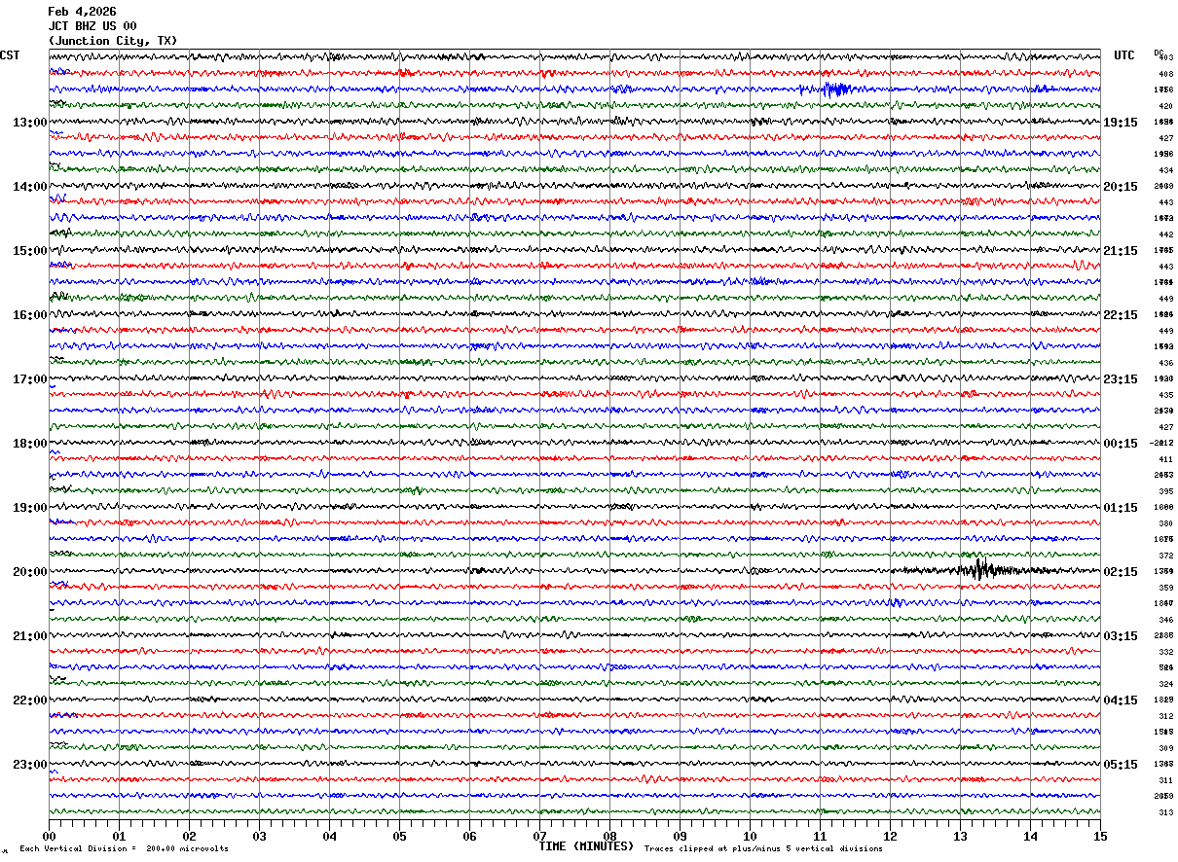Click the 21:15 UTC time label
The width and height of the screenshot is (1178, 862).
click(x=1121, y=251)
